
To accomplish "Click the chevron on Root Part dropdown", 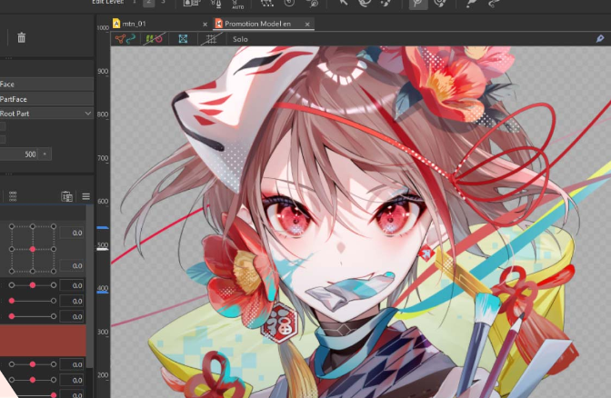I will pyautogui.click(x=87, y=114).
